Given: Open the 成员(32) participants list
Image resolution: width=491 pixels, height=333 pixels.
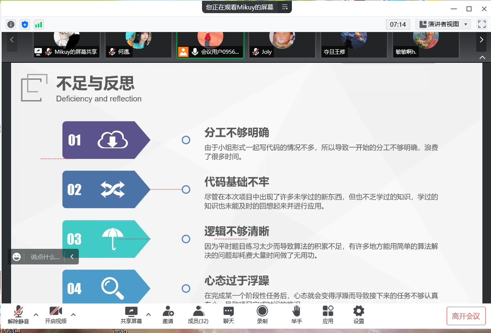Looking at the screenshot, I should 198,315.
